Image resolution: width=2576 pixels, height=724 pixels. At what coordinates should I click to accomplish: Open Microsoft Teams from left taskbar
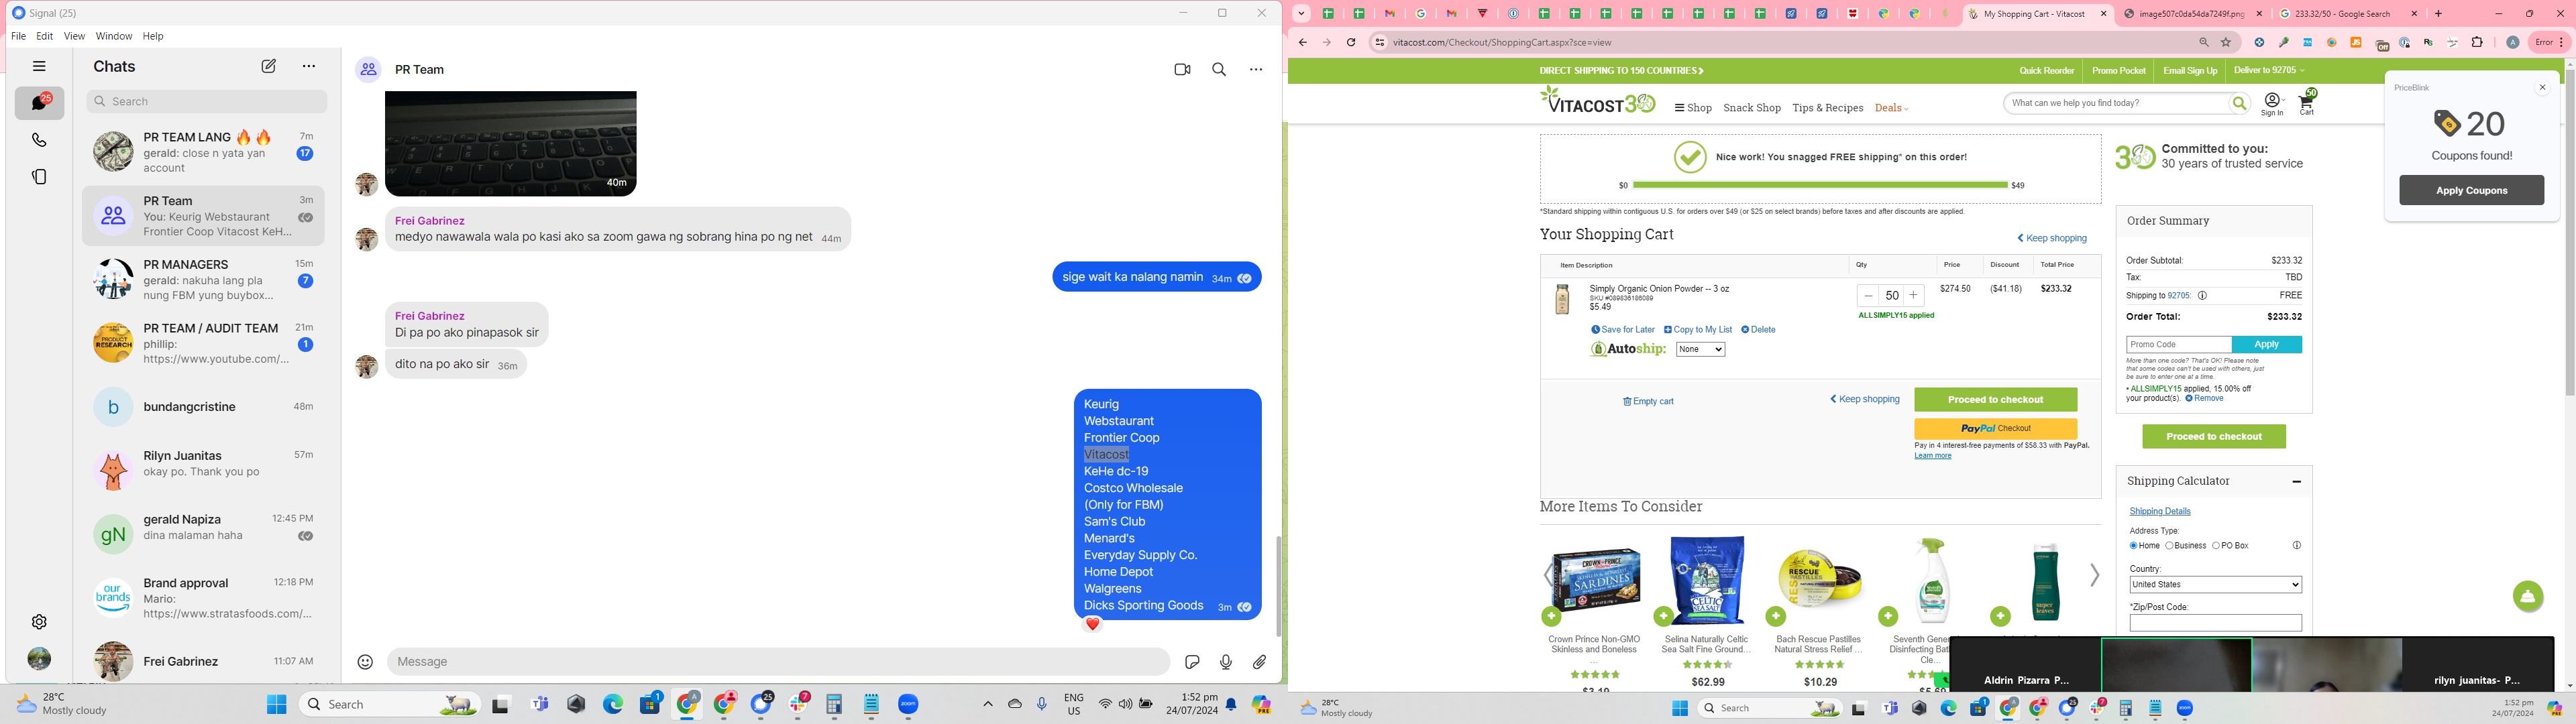[x=540, y=705]
